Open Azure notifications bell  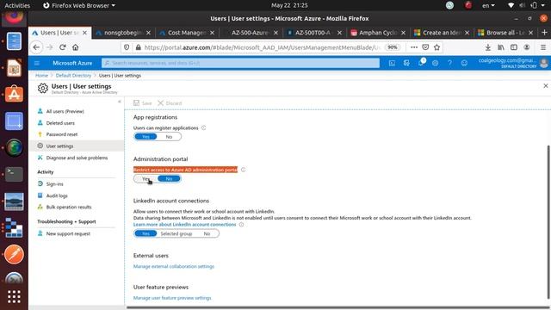click(421, 63)
